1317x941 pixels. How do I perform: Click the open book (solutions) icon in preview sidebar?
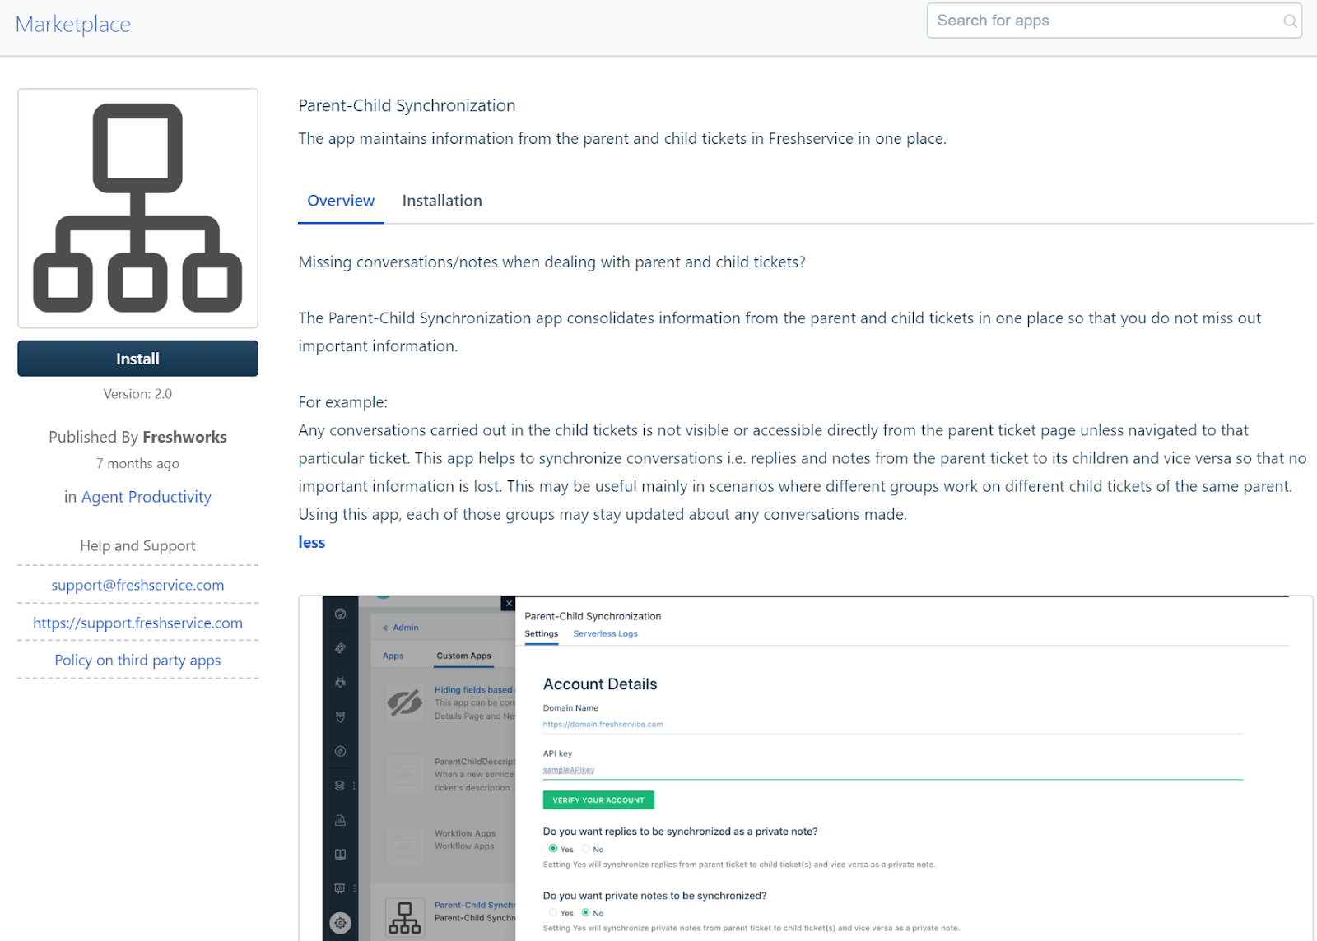pos(340,854)
